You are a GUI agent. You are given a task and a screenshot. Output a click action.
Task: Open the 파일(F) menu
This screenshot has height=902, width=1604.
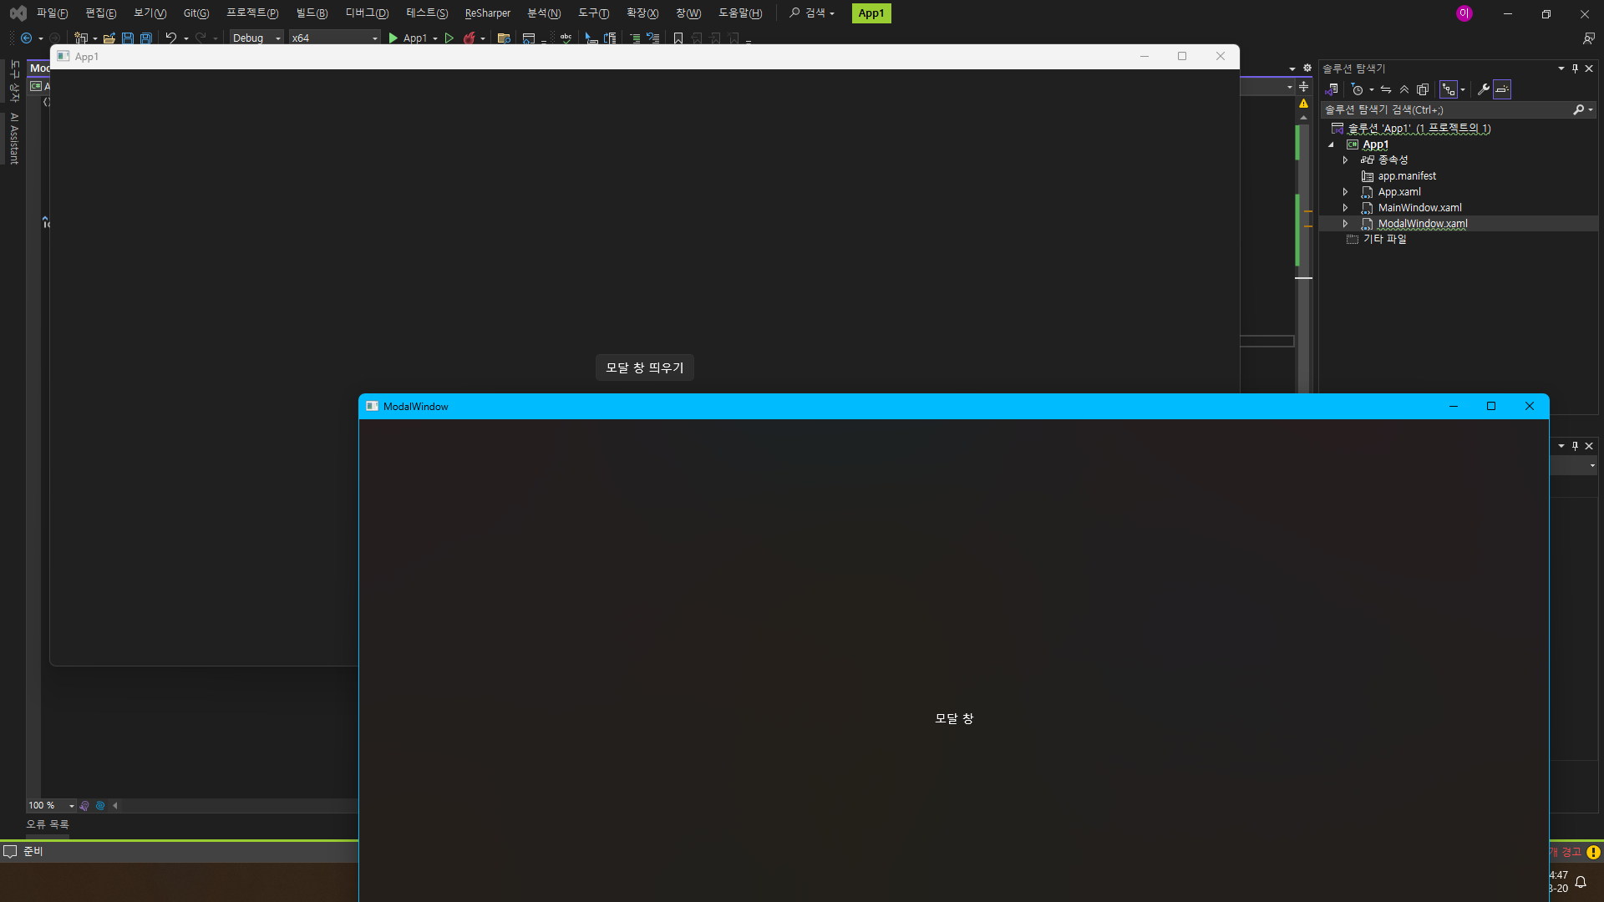(52, 13)
